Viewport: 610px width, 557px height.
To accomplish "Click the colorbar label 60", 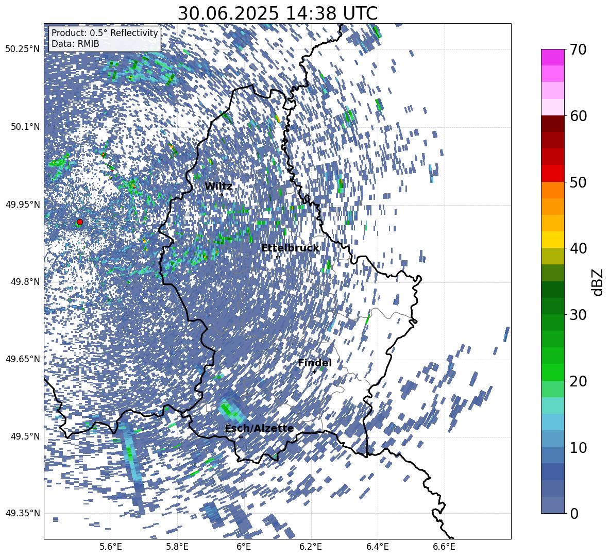I will click(579, 116).
